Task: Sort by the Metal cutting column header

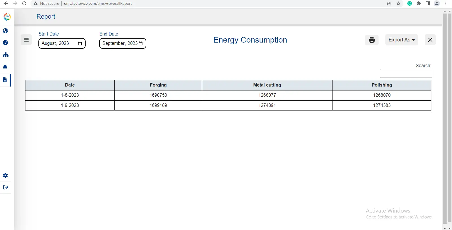Action: coord(267,85)
